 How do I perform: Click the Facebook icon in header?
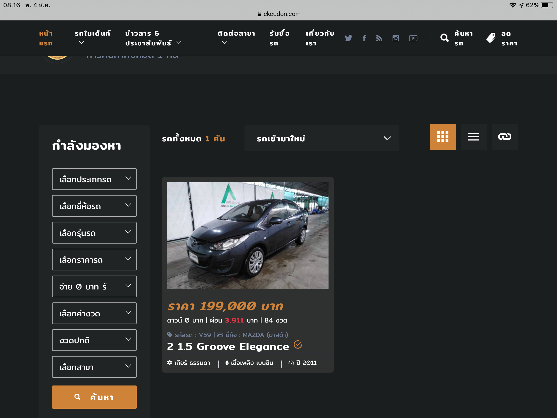(364, 38)
